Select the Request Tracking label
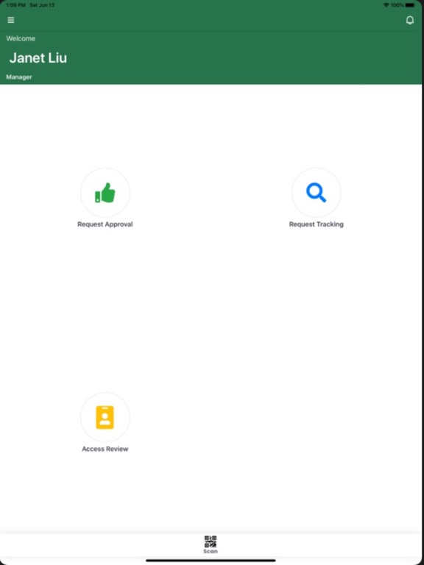The image size is (424, 565). pos(317,224)
